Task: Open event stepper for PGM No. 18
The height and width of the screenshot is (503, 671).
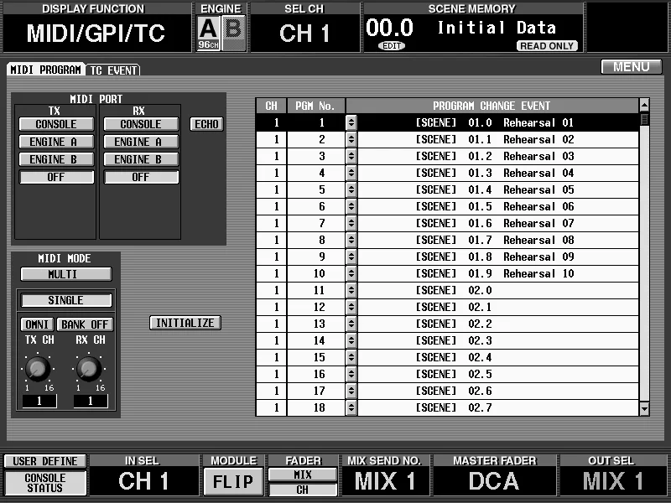Action: pyautogui.click(x=351, y=407)
